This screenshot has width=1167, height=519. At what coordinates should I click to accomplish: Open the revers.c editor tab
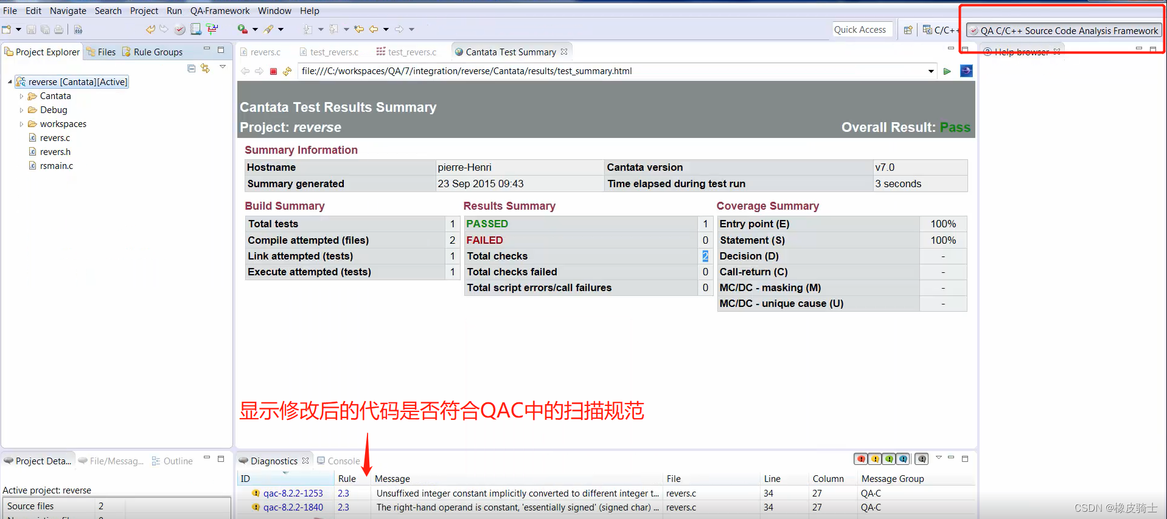click(260, 52)
